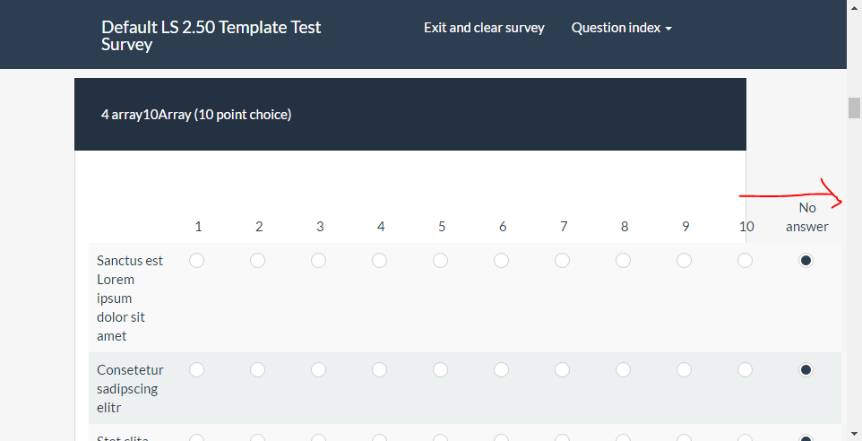Viewport: 862px width, 441px height.
Task: Choose No answer for Sanctus est Lorem ipsum
Action: click(x=806, y=261)
